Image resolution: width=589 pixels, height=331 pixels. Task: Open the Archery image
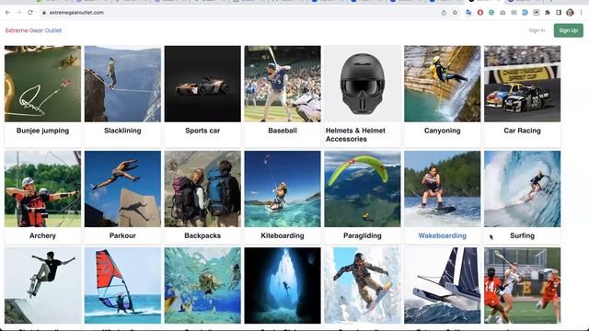point(42,188)
